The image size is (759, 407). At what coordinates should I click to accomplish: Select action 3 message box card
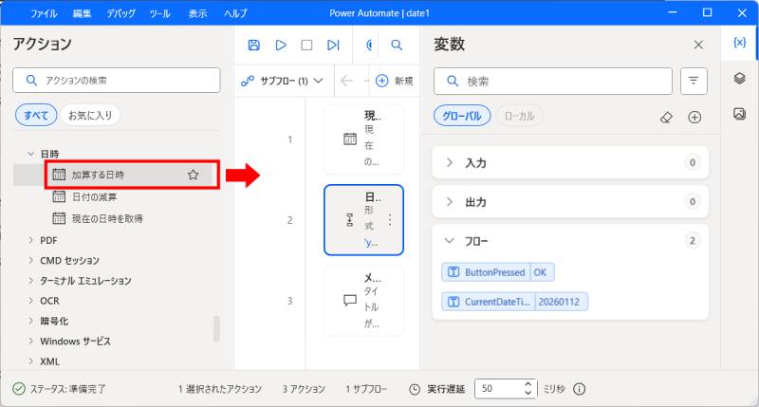click(x=363, y=301)
